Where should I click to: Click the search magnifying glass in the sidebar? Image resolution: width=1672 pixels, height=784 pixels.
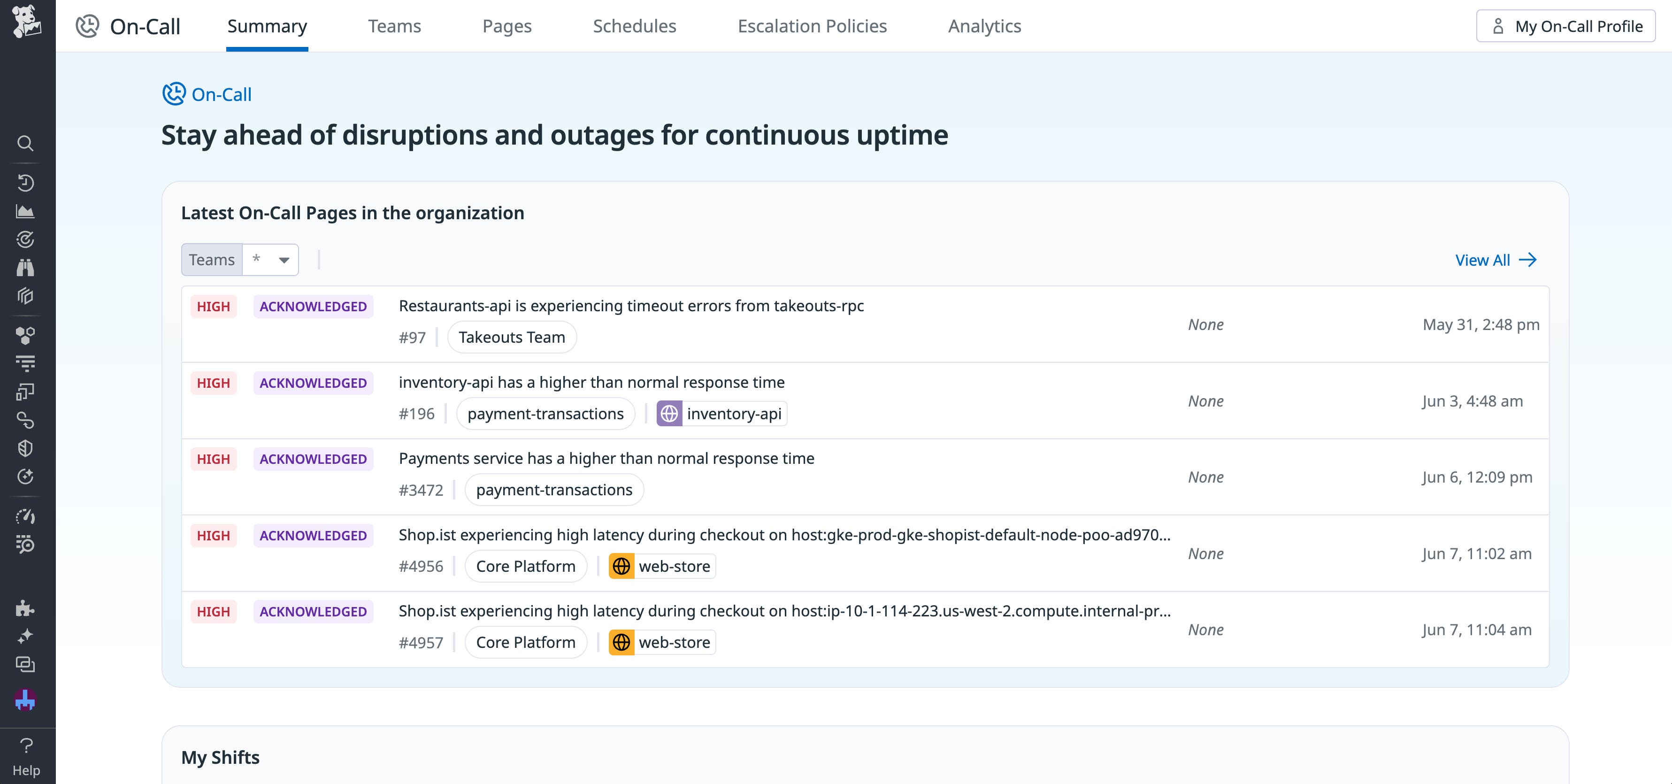[26, 143]
